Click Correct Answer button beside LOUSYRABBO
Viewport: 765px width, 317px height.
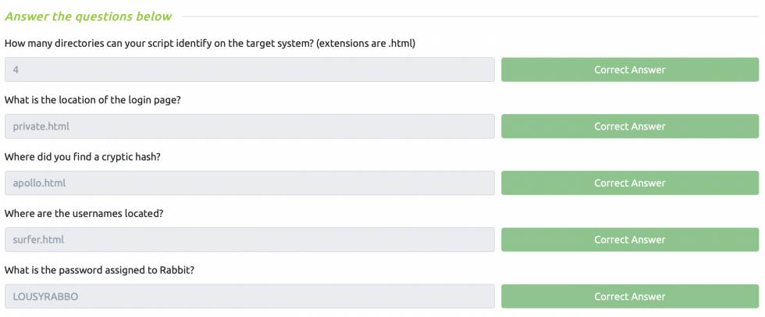629,297
